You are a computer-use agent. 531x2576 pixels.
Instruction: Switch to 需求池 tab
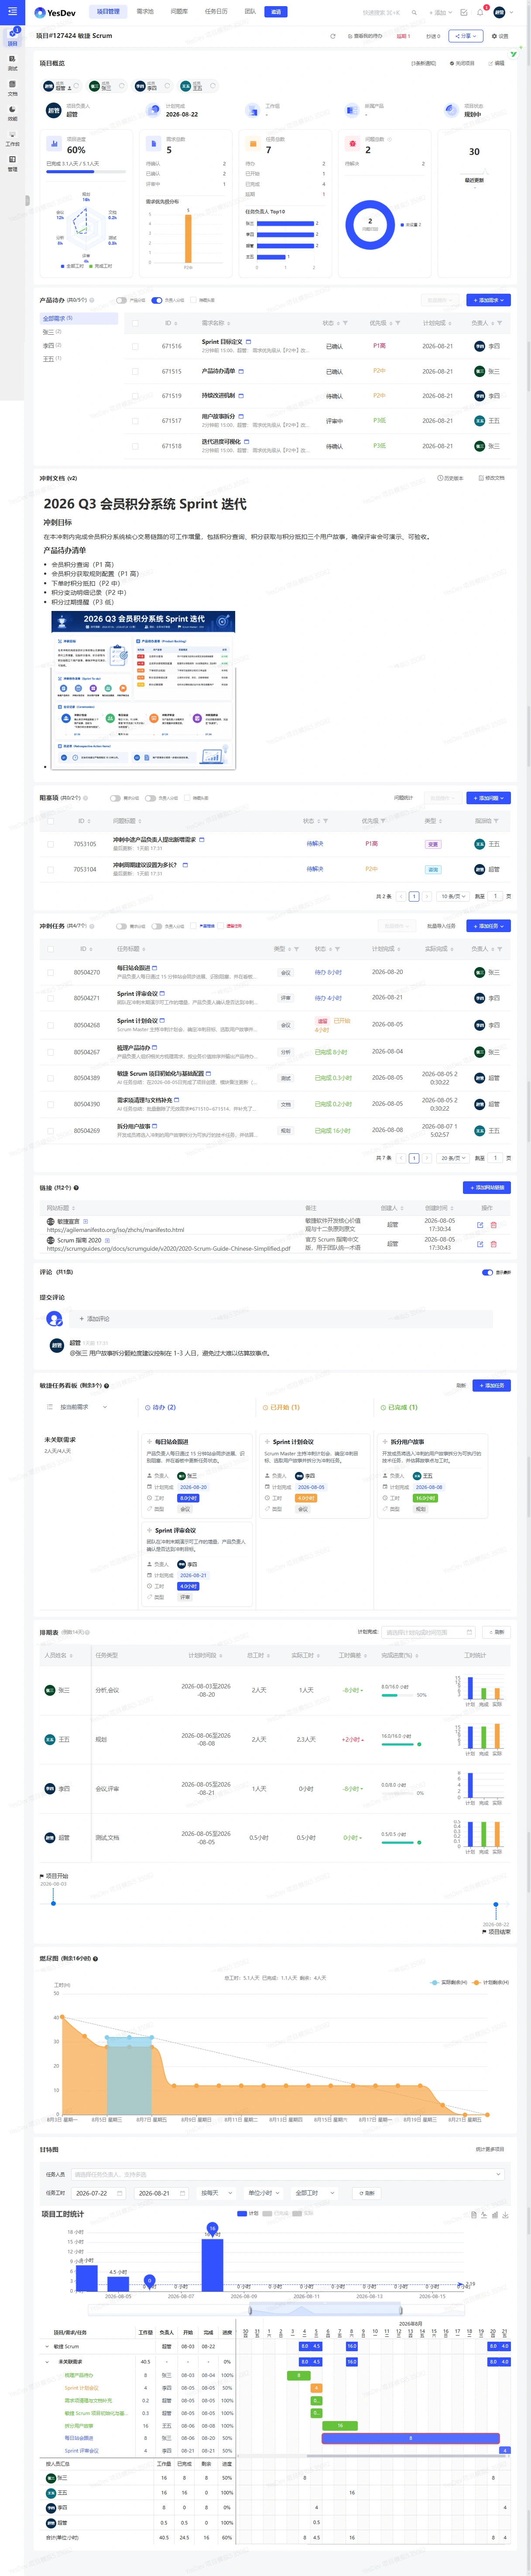click(145, 12)
